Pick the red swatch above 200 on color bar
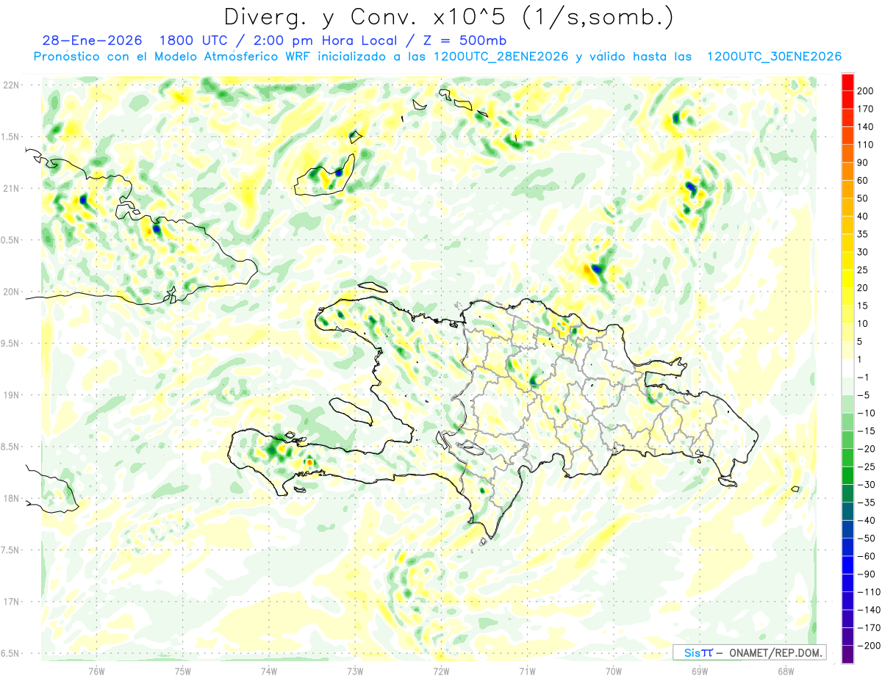This screenshot has height=681, width=882. tap(847, 82)
